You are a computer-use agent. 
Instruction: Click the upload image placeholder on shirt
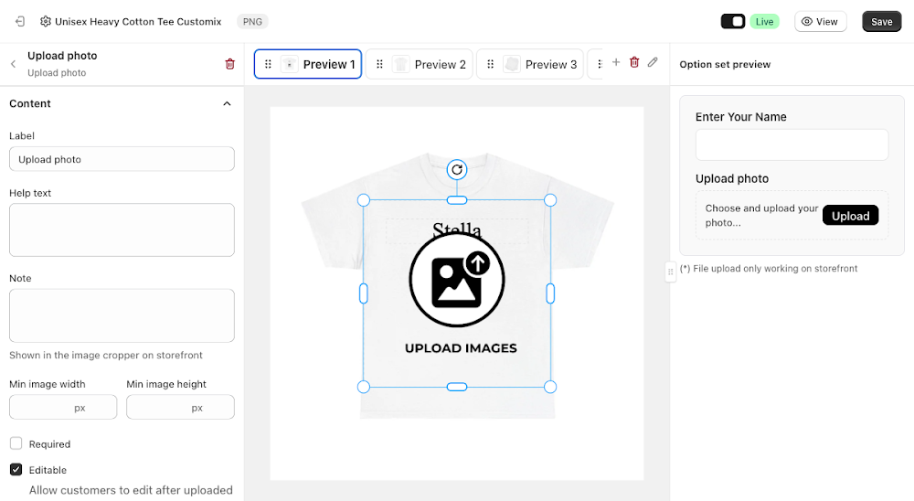click(457, 293)
